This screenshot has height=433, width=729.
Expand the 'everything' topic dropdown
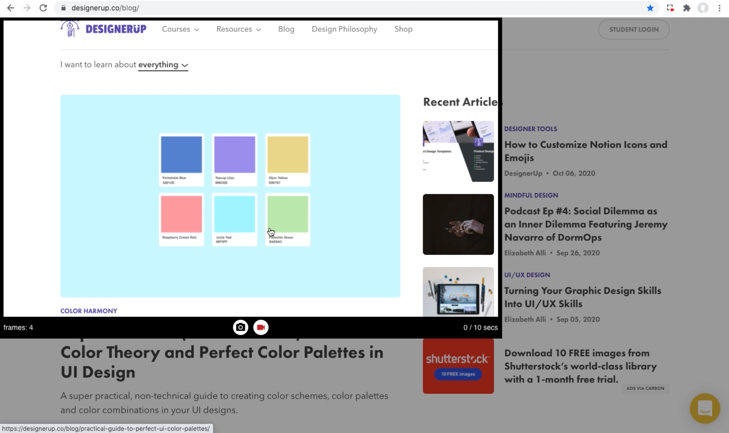pos(163,65)
